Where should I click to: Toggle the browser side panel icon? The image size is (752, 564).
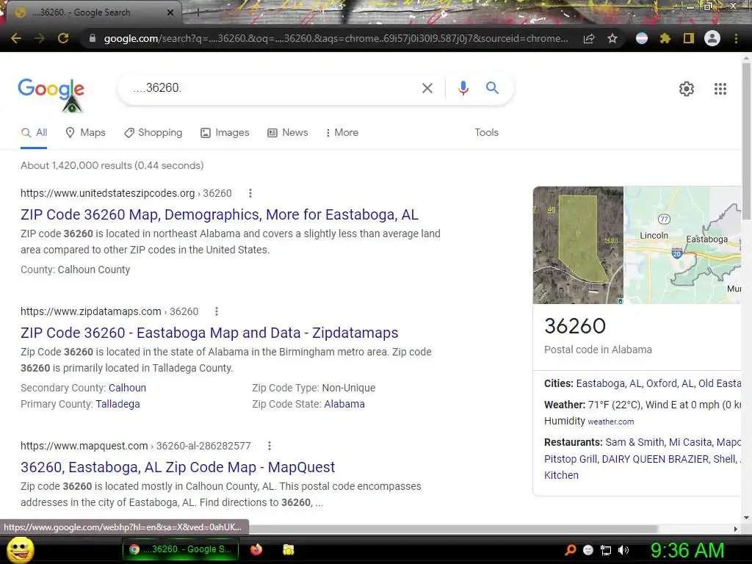pos(689,38)
